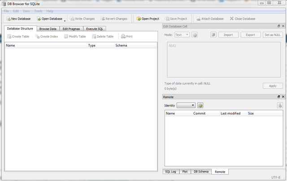Open the Tools menu
The image size is (287, 181).
(x=38, y=11)
